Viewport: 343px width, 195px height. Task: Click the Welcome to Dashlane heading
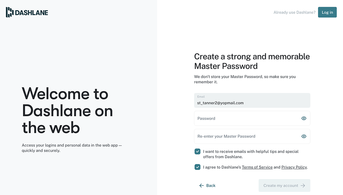tap(67, 110)
